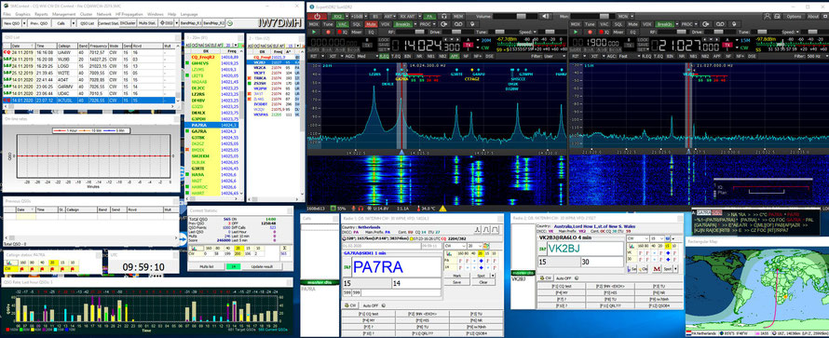Image resolution: width=829 pixels, height=338 pixels.
Task: Expand the New QSO dropdown arrow
Action: click(x=24, y=23)
